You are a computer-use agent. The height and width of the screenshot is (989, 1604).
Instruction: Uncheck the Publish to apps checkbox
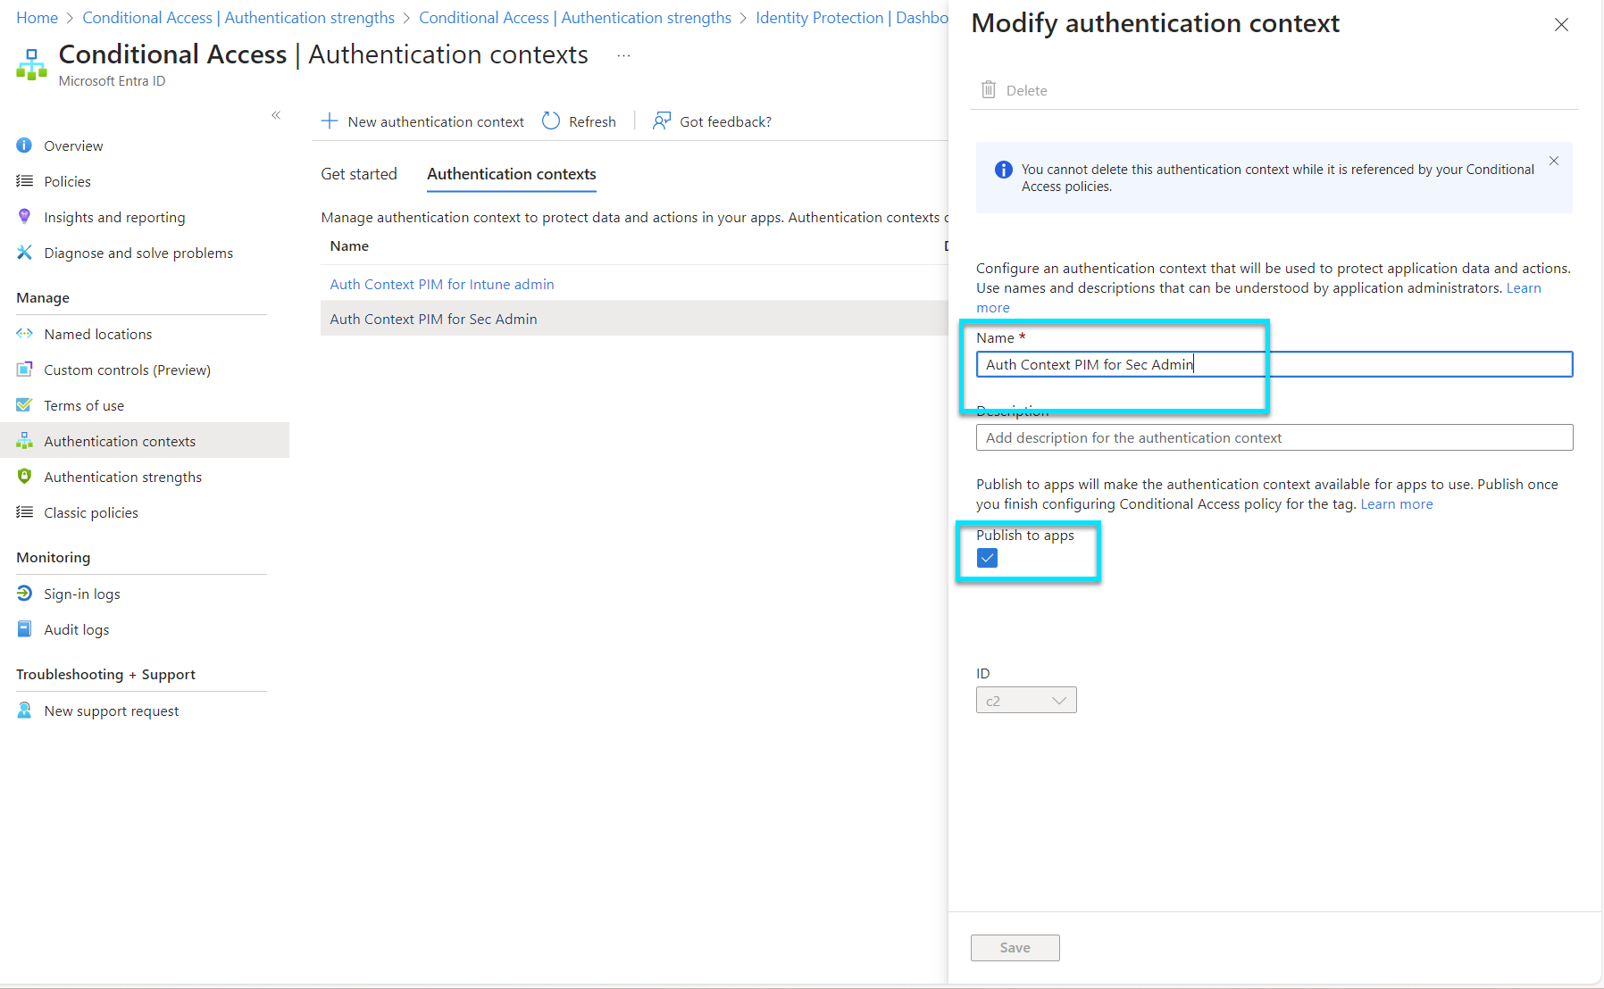(x=987, y=558)
